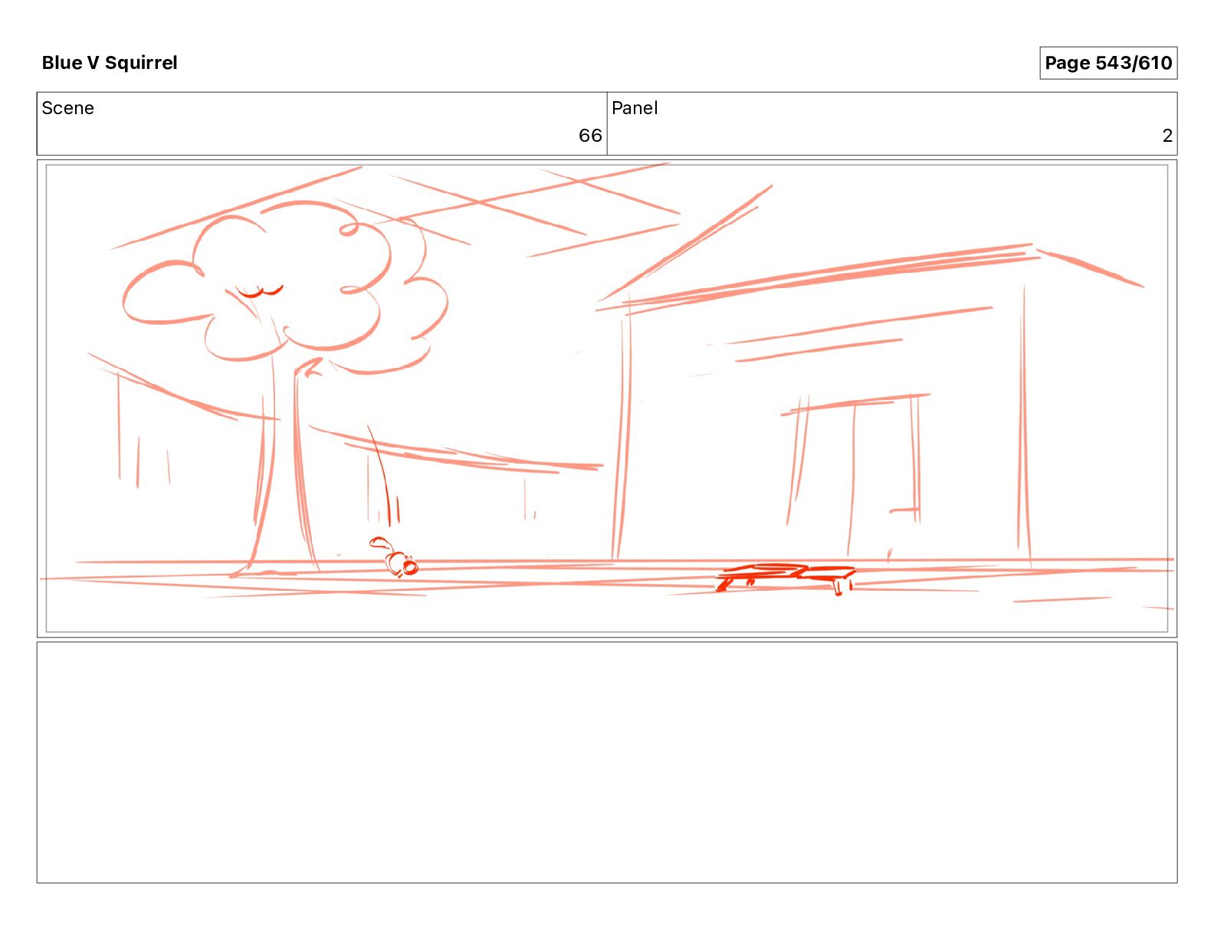
Task: Click the storyboard sketch thumbnail
Action: pyautogui.click(x=607, y=398)
